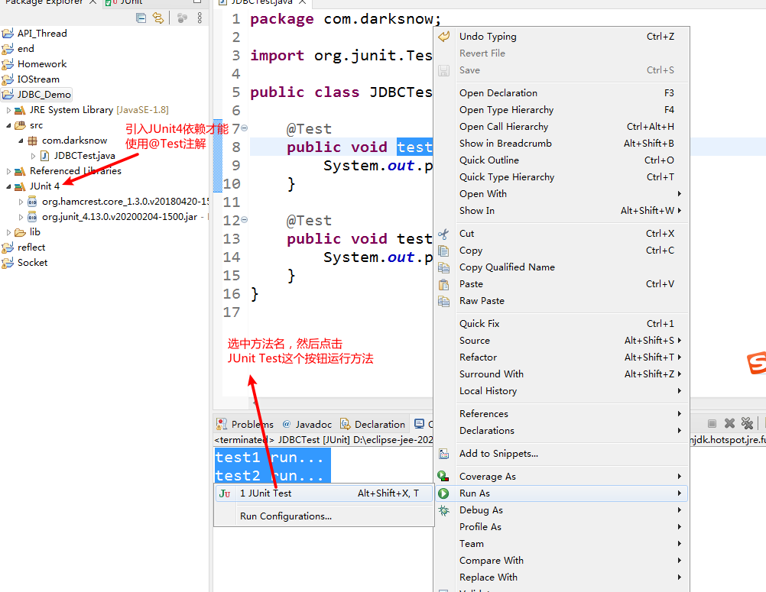Choose Quick Fix from context menu

pyautogui.click(x=561, y=324)
